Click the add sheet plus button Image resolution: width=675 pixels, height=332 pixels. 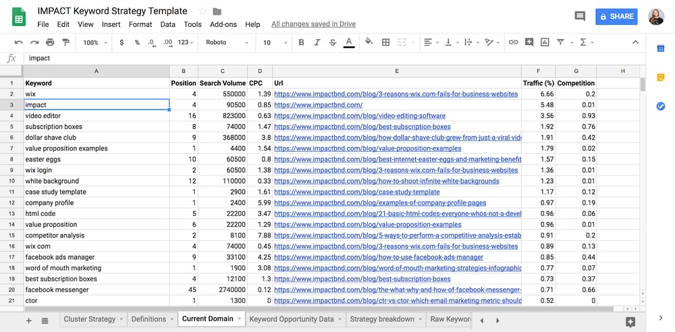[x=29, y=321]
